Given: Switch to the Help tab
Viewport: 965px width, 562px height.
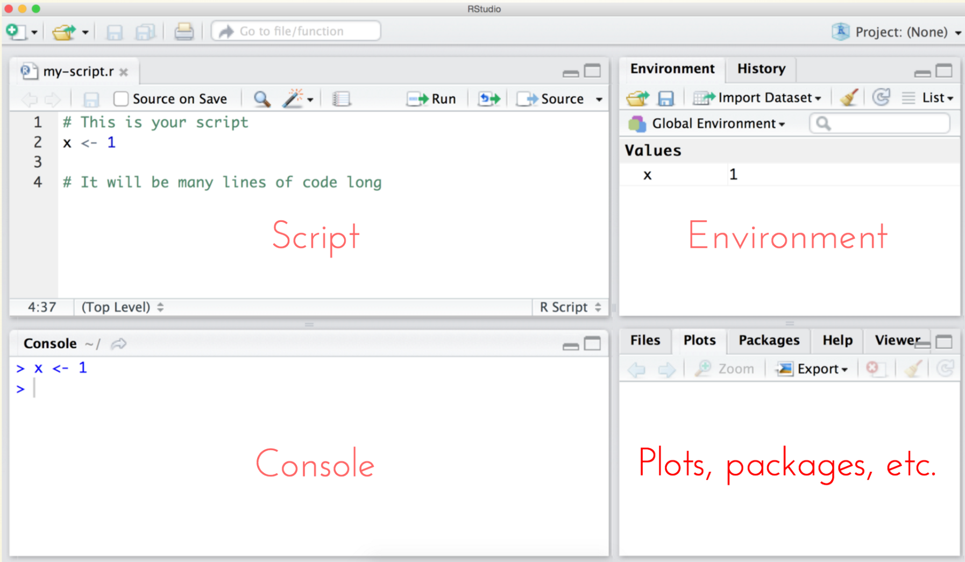Looking at the screenshot, I should pos(837,340).
